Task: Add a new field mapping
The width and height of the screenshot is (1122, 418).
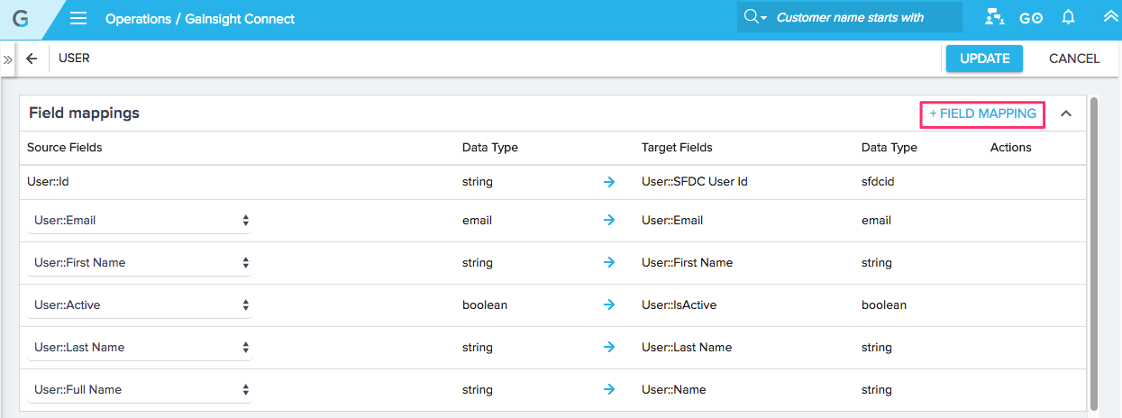Action: pyautogui.click(x=982, y=114)
